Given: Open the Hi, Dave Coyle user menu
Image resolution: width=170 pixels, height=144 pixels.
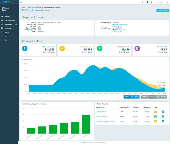Looking at the screenshot, I should pyautogui.click(x=159, y=2).
